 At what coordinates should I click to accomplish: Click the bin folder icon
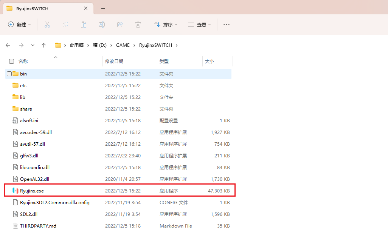click(x=16, y=74)
